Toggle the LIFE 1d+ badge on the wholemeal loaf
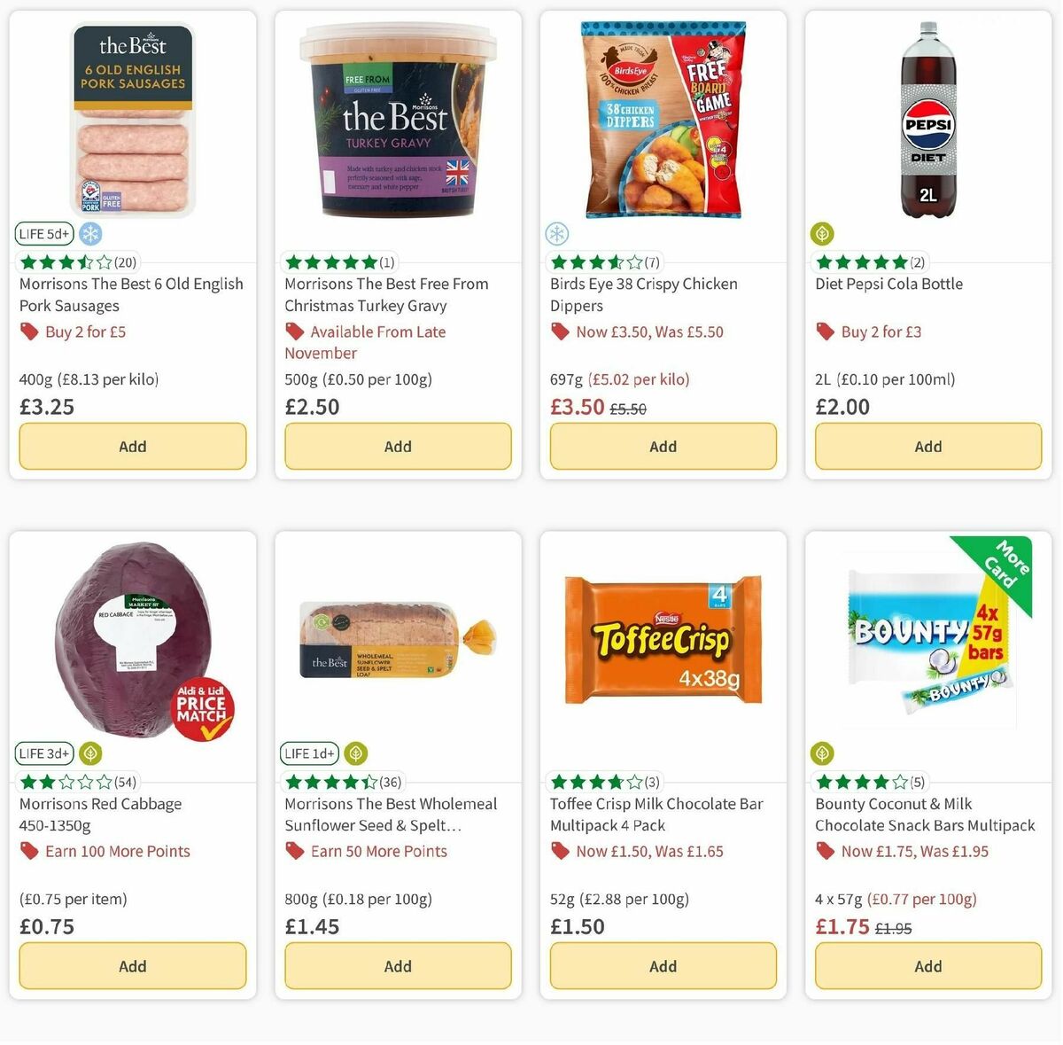The width and height of the screenshot is (1063, 1045). click(309, 753)
